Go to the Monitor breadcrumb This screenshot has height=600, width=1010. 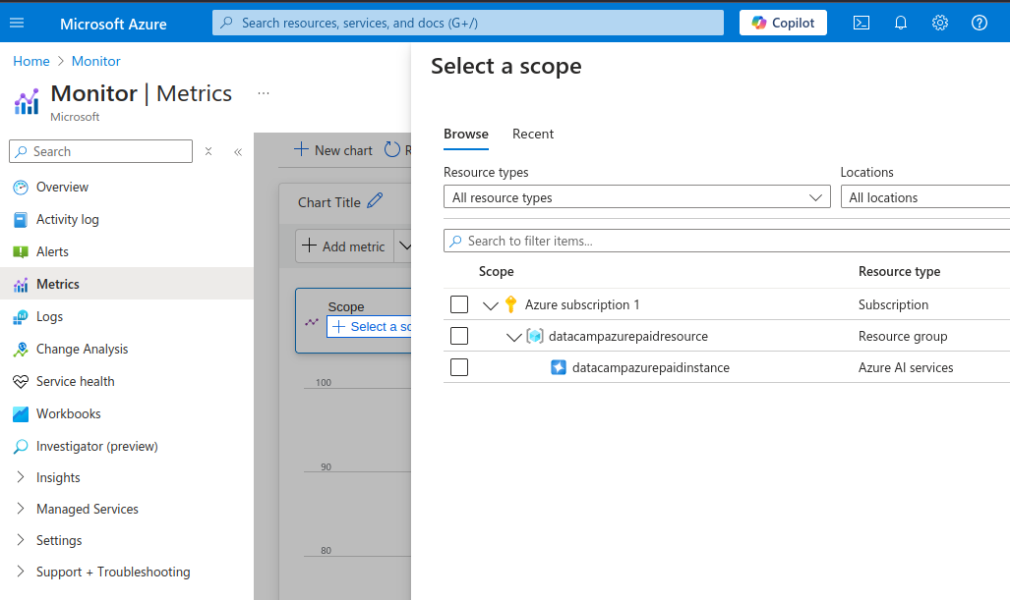click(96, 61)
